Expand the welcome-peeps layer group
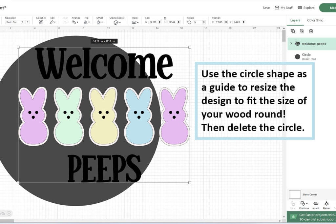The height and width of the screenshot is (224, 336). (291, 44)
